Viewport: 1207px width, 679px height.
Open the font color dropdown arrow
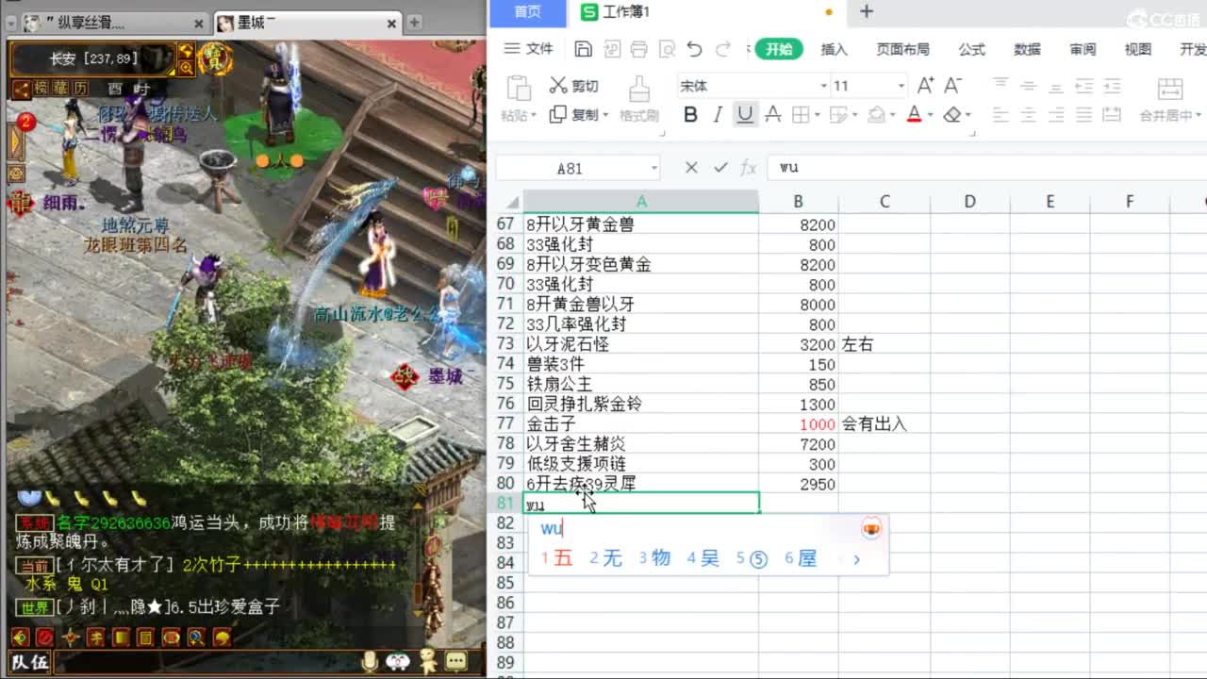930,115
